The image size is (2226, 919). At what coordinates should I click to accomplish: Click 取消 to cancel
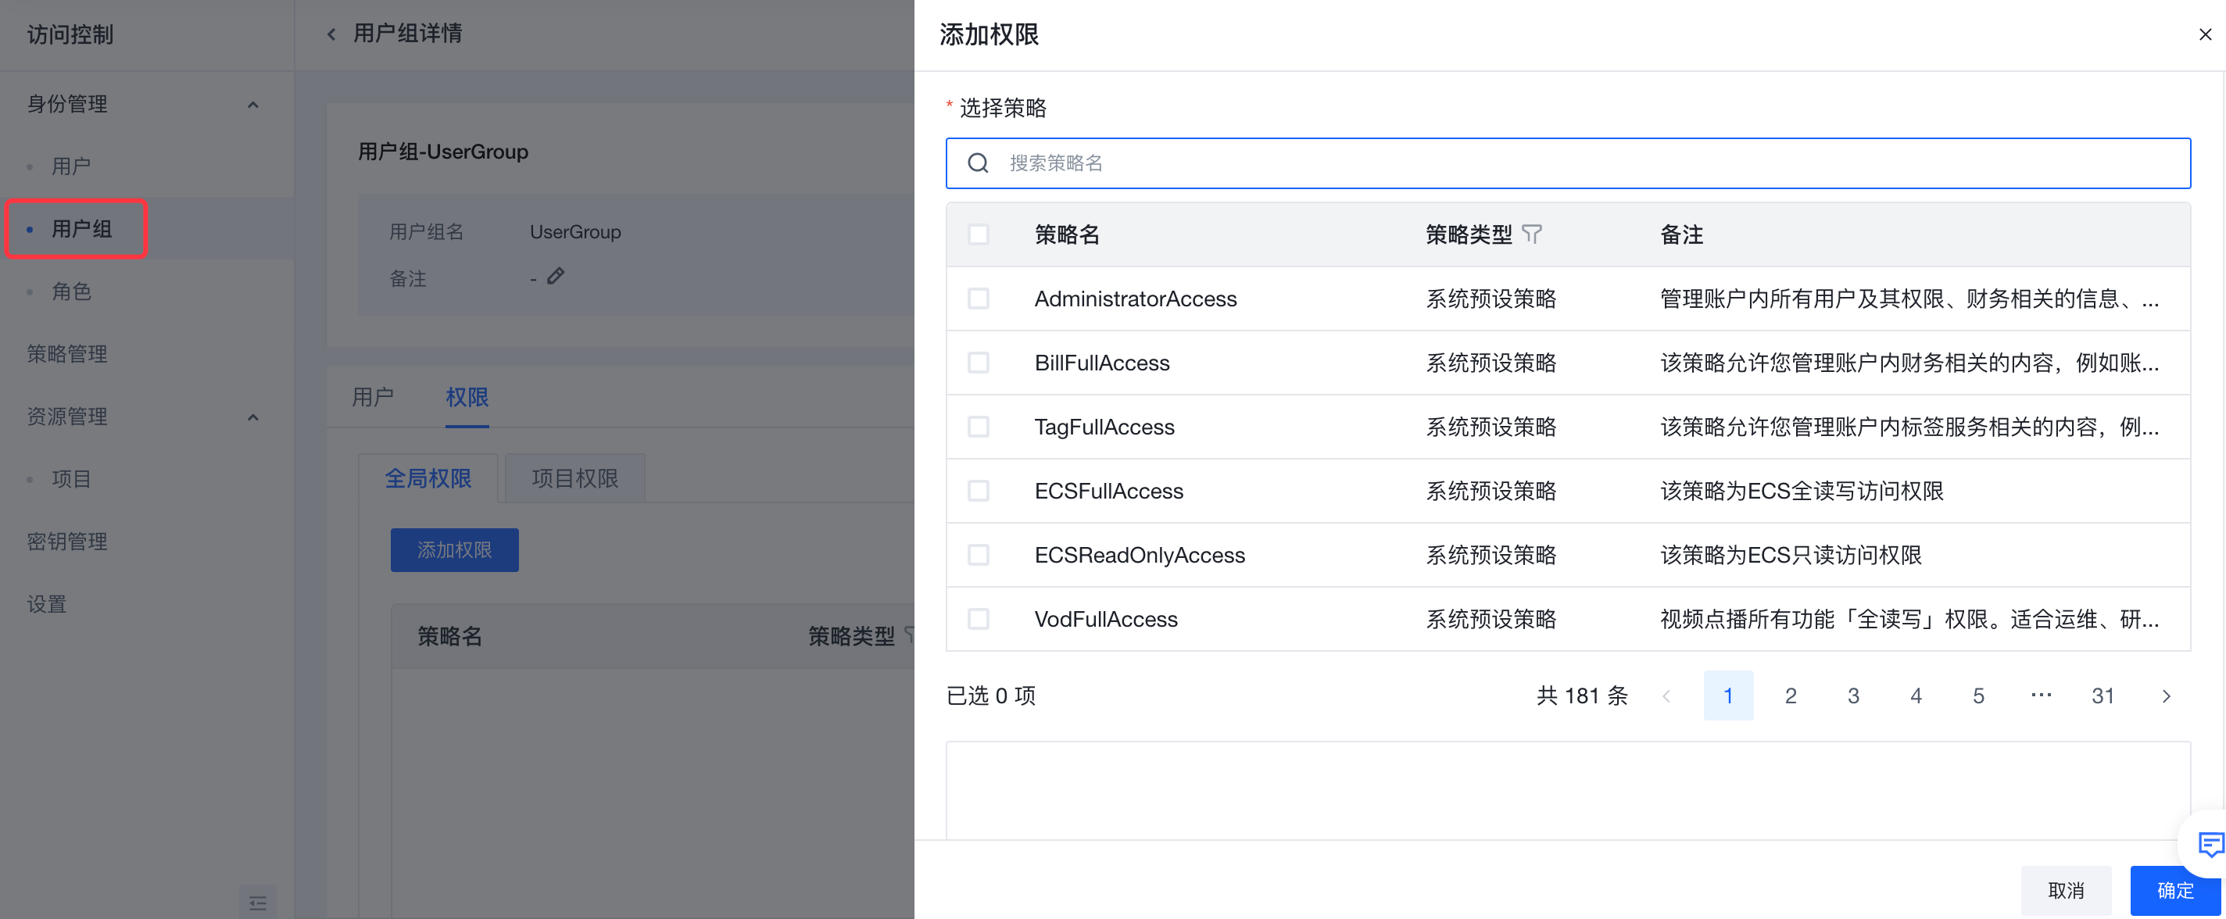click(x=2065, y=891)
